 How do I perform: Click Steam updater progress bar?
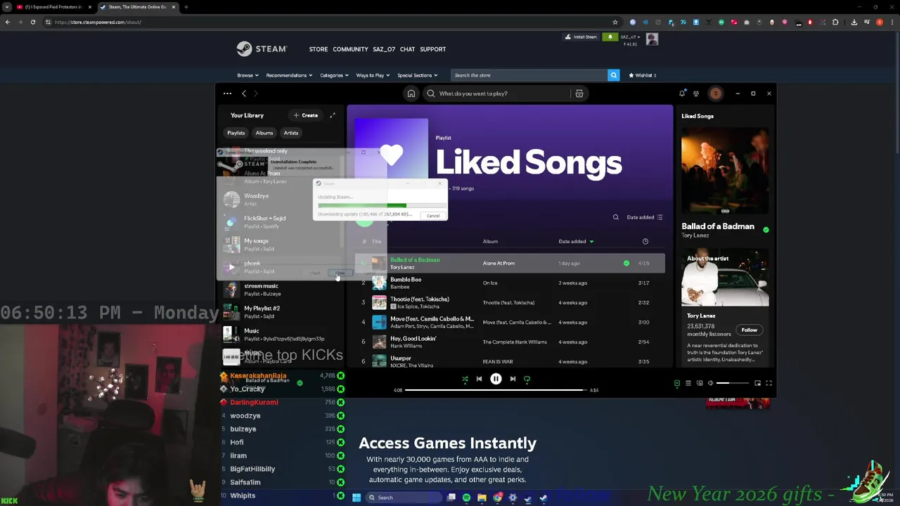[x=381, y=205]
